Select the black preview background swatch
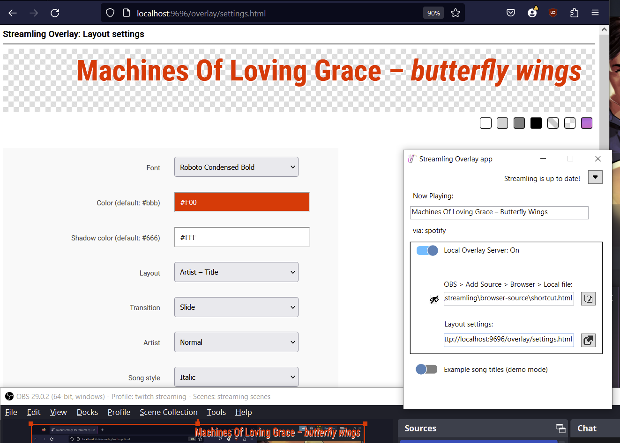Image resolution: width=620 pixels, height=443 pixels. coord(536,123)
